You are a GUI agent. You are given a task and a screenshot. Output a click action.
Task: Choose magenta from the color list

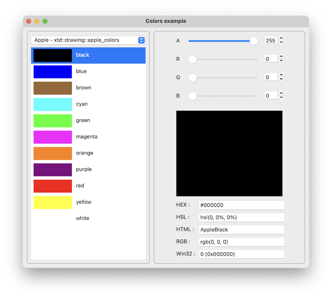coord(53,137)
